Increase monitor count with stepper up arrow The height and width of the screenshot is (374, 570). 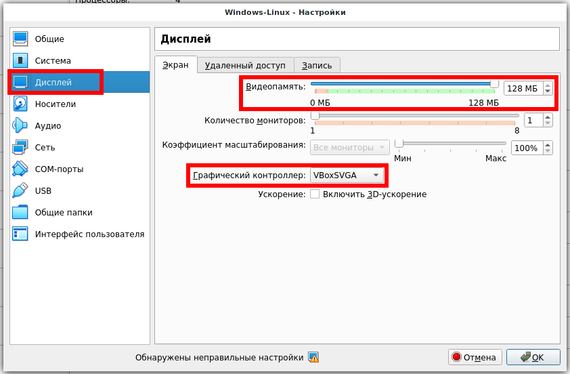coord(548,117)
